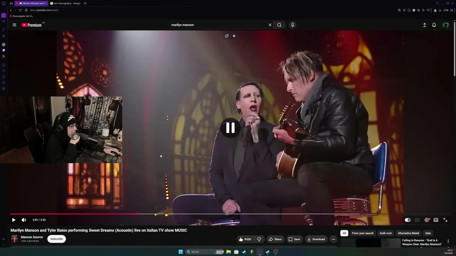The height and width of the screenshot is (256, 456).
Task: Open the YouTube create upload icon
Action: pyautogui.click(x=425, y=25)
